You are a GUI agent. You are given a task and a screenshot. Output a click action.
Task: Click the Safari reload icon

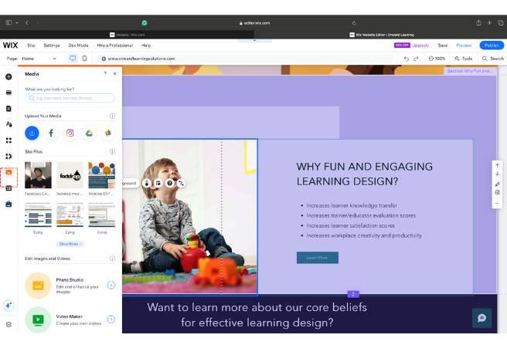pyautogui.click(x=354, y=23)
